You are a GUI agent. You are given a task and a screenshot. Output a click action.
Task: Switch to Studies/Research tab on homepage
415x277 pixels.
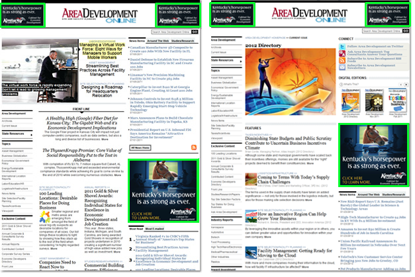[x=183, y=41]
